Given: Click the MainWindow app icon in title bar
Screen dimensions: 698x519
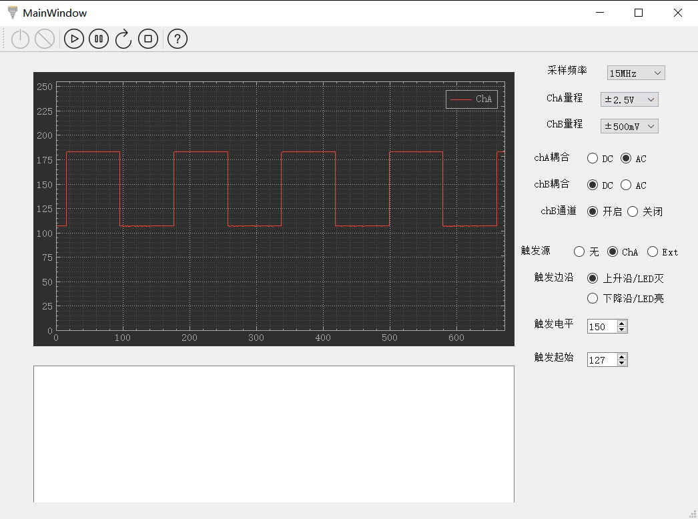Looking at the screenshot, I should pyautogui.click(x=13, y=13).
